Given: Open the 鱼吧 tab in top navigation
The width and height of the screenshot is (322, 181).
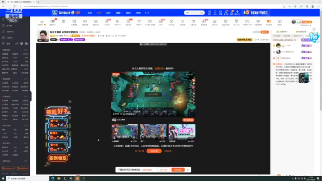Looking at the screenshot, I should [x=138, y=13].
